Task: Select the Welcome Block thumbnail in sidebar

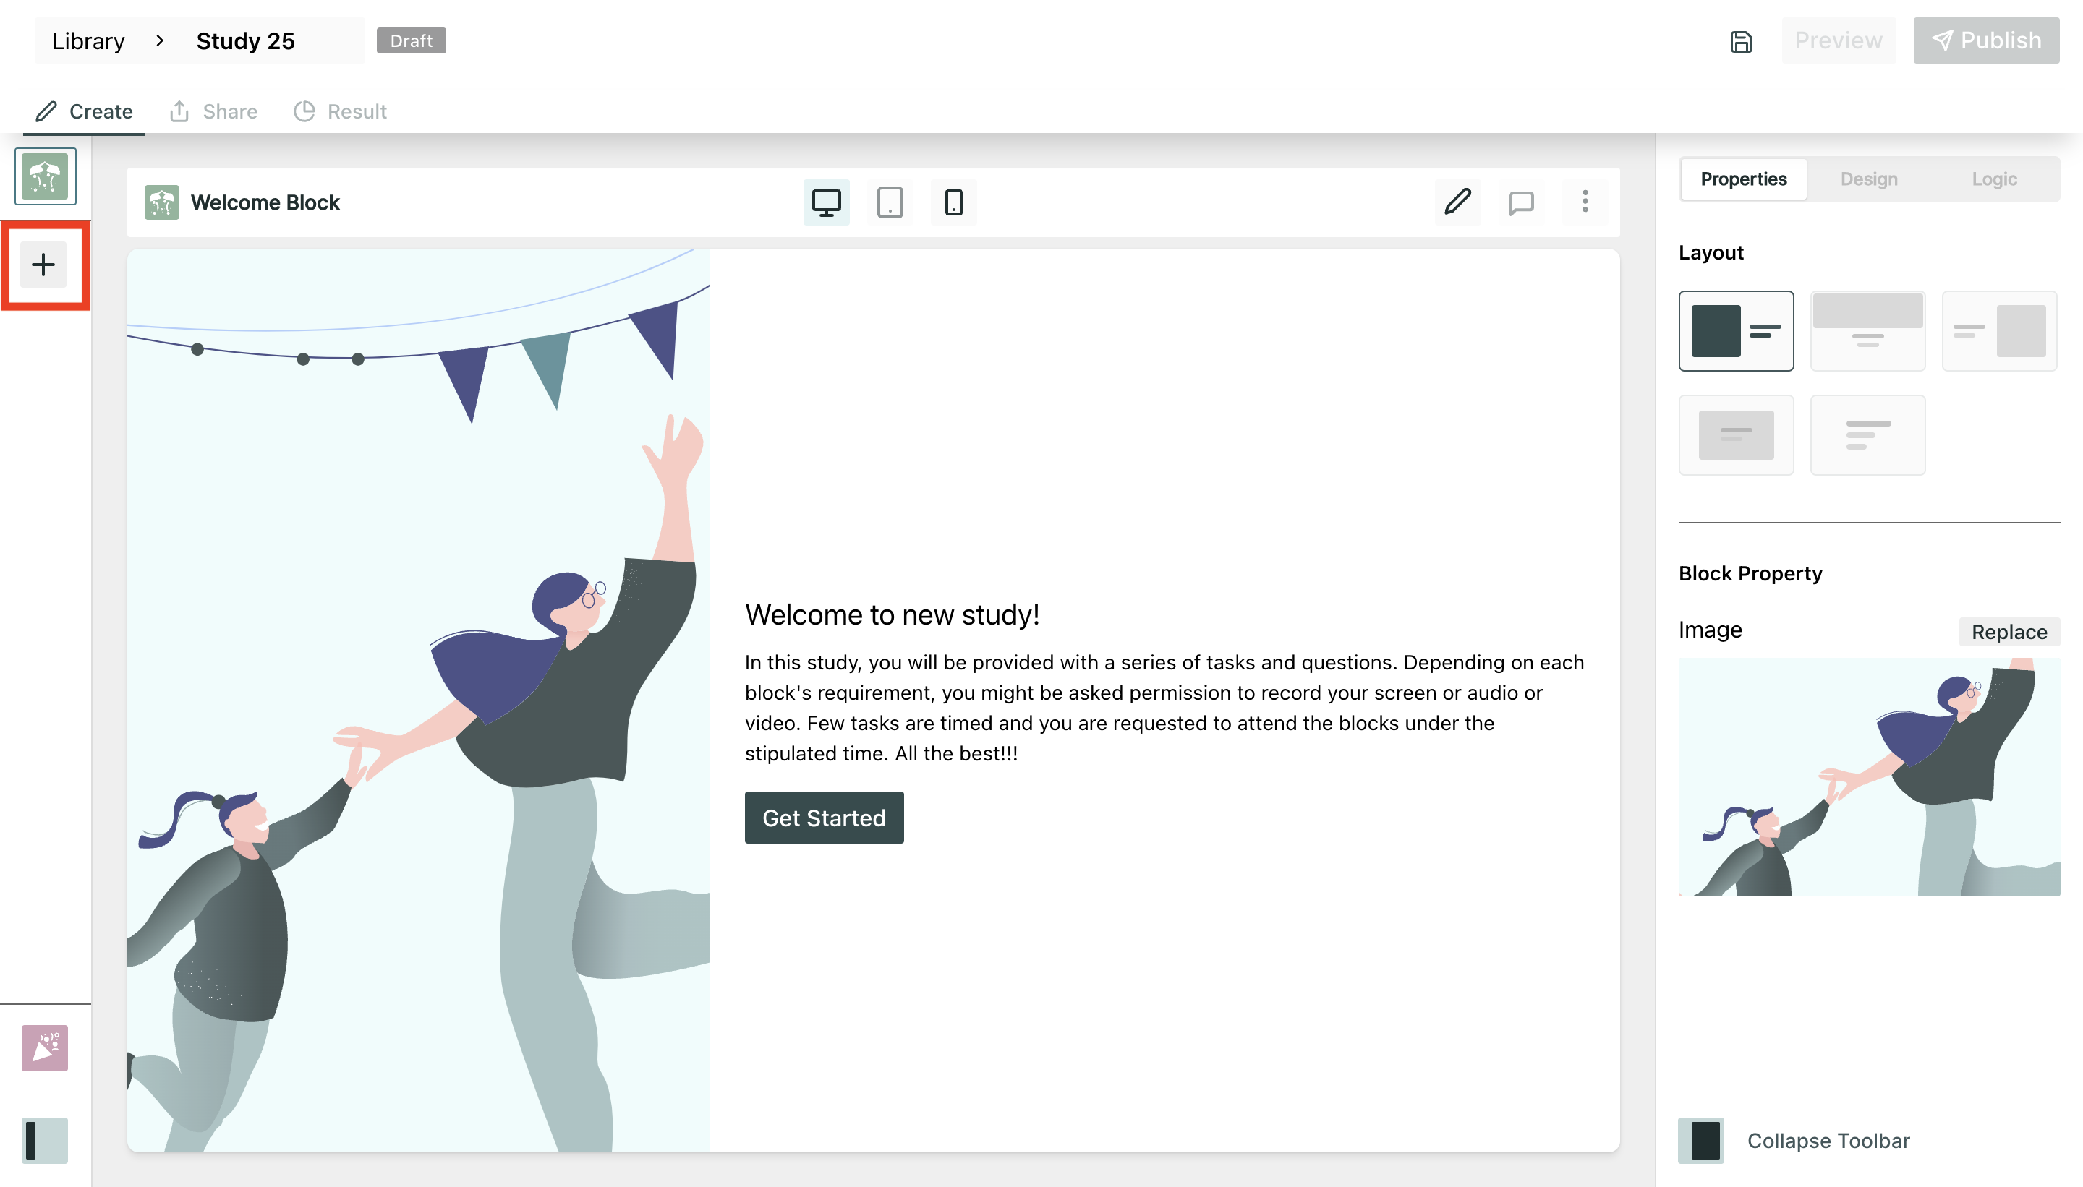Action: point(45,176)
